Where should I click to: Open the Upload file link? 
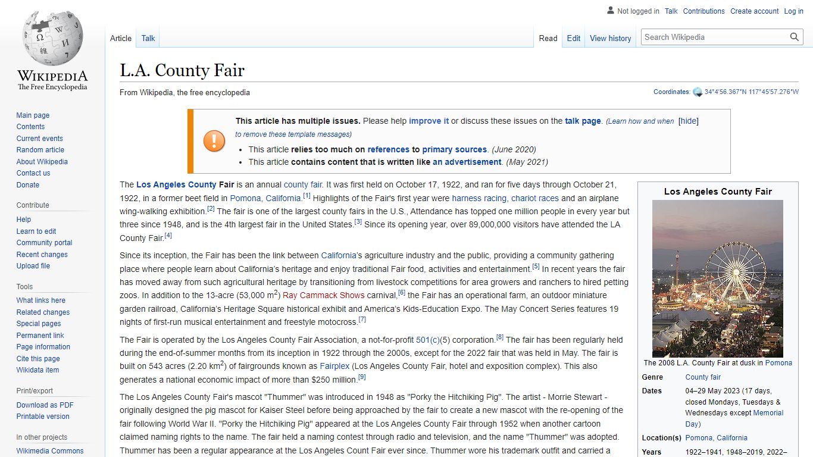pyautogui.click(x=33, y=266)
